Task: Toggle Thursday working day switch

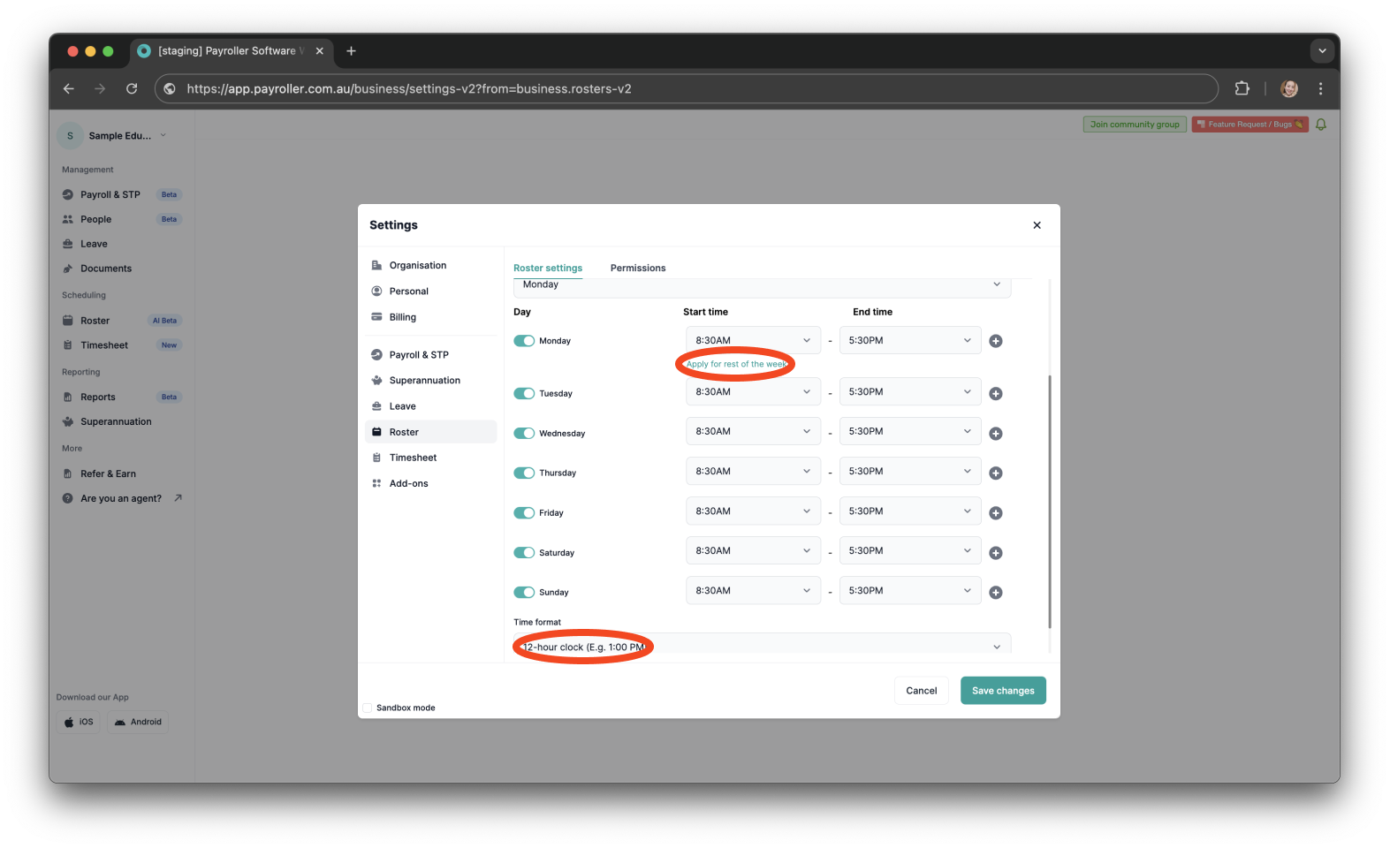Action: tap(524, 473)
